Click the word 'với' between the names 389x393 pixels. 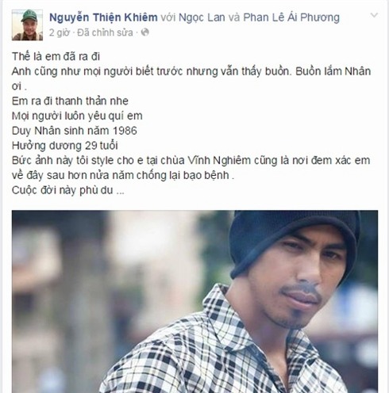168,17
